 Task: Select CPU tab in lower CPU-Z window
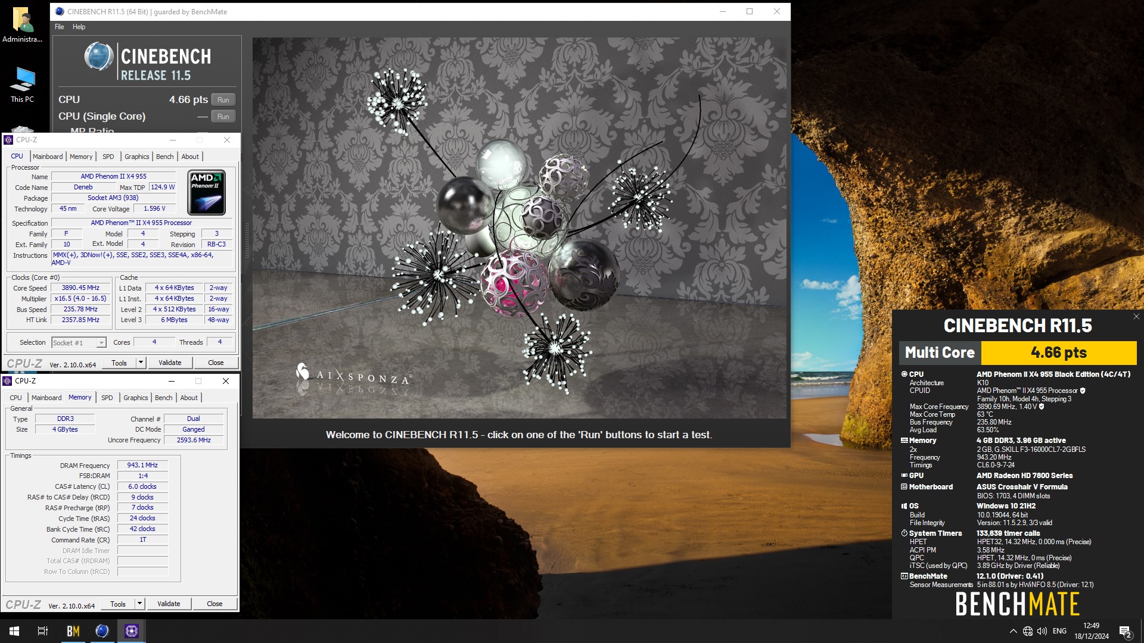(16, 398)
